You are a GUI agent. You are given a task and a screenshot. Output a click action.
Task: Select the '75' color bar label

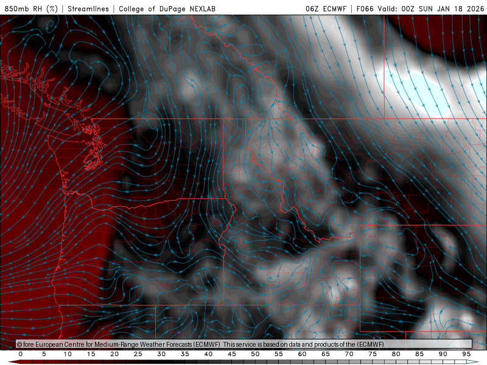point(373,354)
